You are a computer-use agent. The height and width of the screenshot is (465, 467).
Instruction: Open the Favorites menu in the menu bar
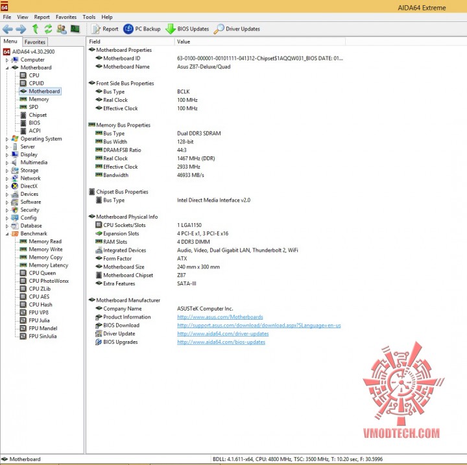pos(66,17)
